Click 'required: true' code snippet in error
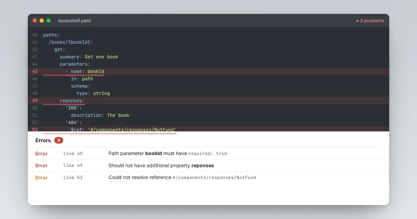 pos(208,153)
